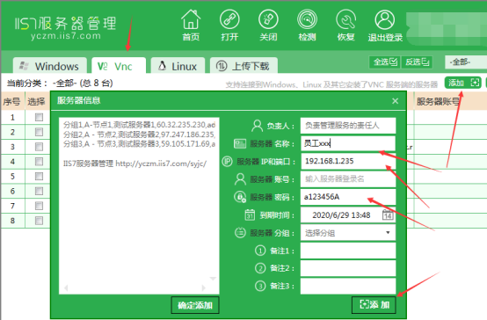This screenshot has width=487, height=320.
Task: Run the 检测 detection icon
Action: point(307,25)
